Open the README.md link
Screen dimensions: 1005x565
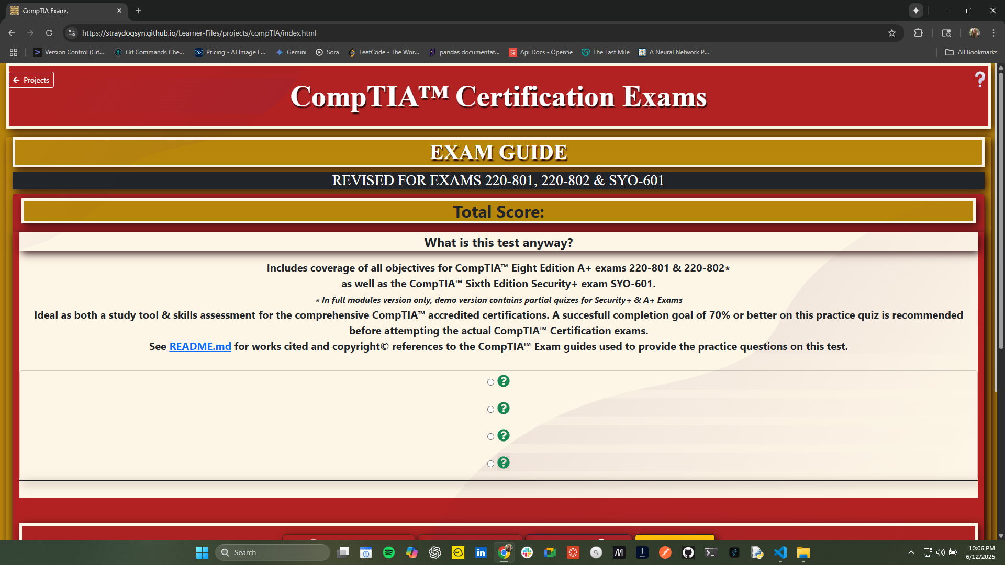(x=200, y=346)
